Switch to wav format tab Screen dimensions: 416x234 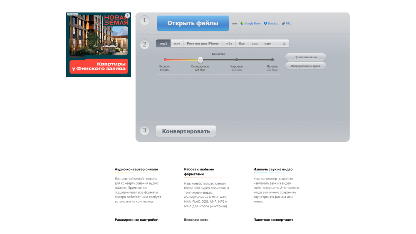177,44
